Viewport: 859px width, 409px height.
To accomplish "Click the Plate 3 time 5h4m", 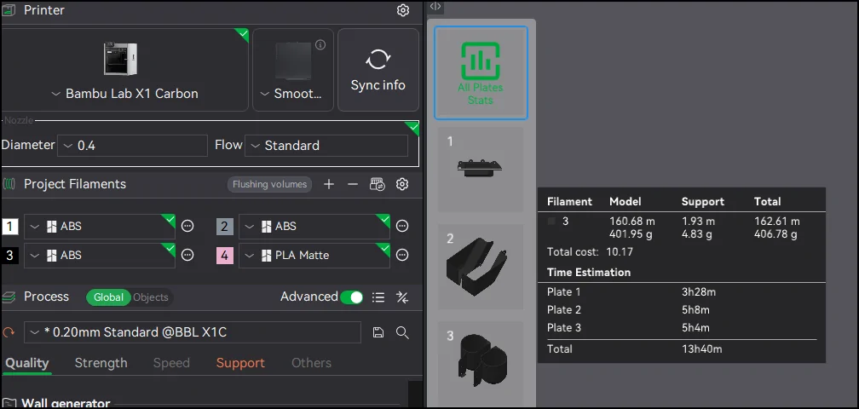I will 695,328.
